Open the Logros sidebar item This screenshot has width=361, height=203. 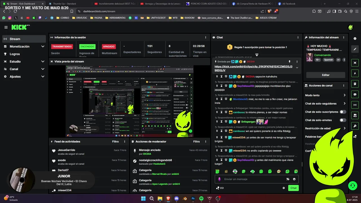24,54
